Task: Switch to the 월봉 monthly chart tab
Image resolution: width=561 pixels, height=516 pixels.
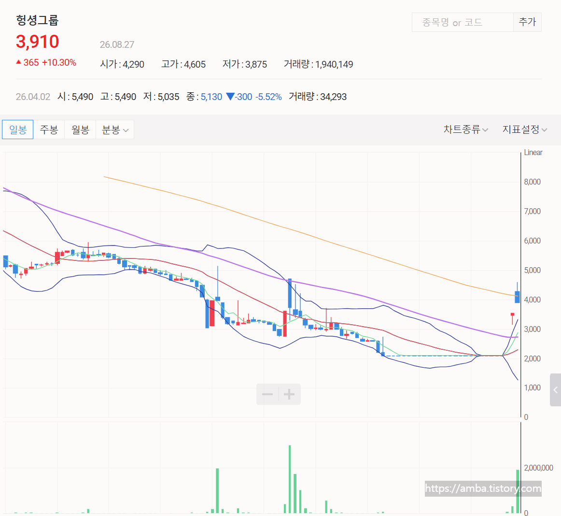Action: point(80,129)
